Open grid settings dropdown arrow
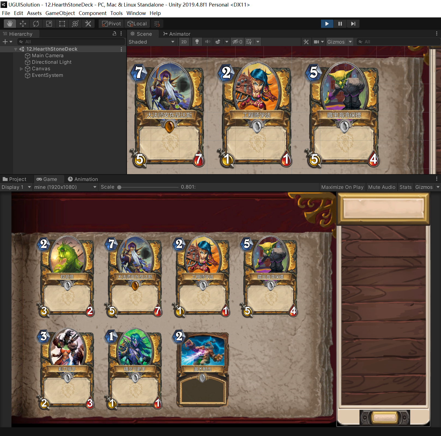The height and width of the screenshot is (436, 441). click(258, 42)
